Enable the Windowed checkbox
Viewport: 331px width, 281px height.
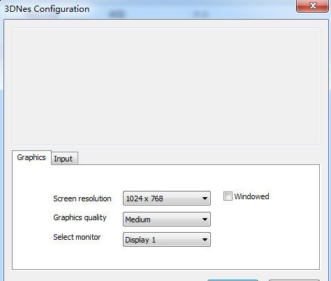[228, 196]
